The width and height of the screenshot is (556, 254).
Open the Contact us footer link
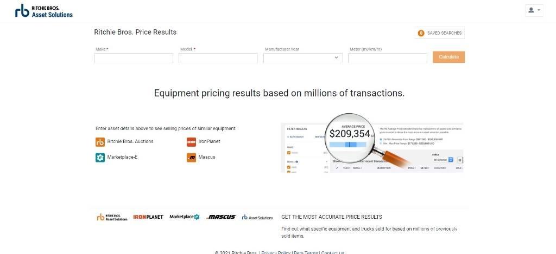pyautogui.click(x=332, y=252)
